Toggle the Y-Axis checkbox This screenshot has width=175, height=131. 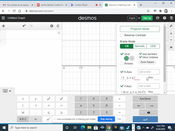122,86
